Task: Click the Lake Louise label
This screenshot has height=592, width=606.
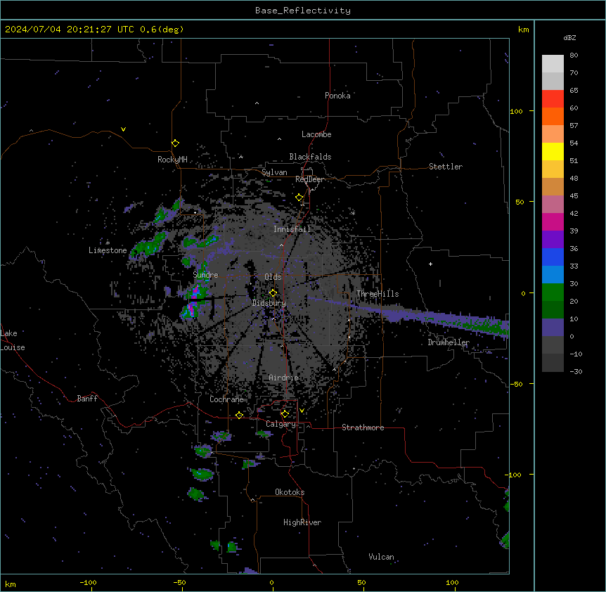Action: 13,340
